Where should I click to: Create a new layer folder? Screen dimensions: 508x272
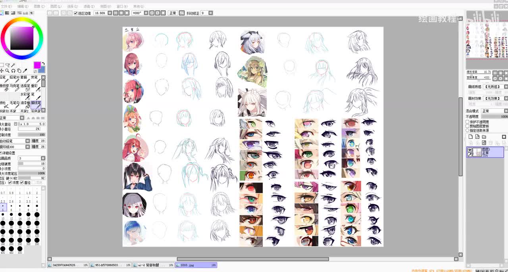pos(484,137)
